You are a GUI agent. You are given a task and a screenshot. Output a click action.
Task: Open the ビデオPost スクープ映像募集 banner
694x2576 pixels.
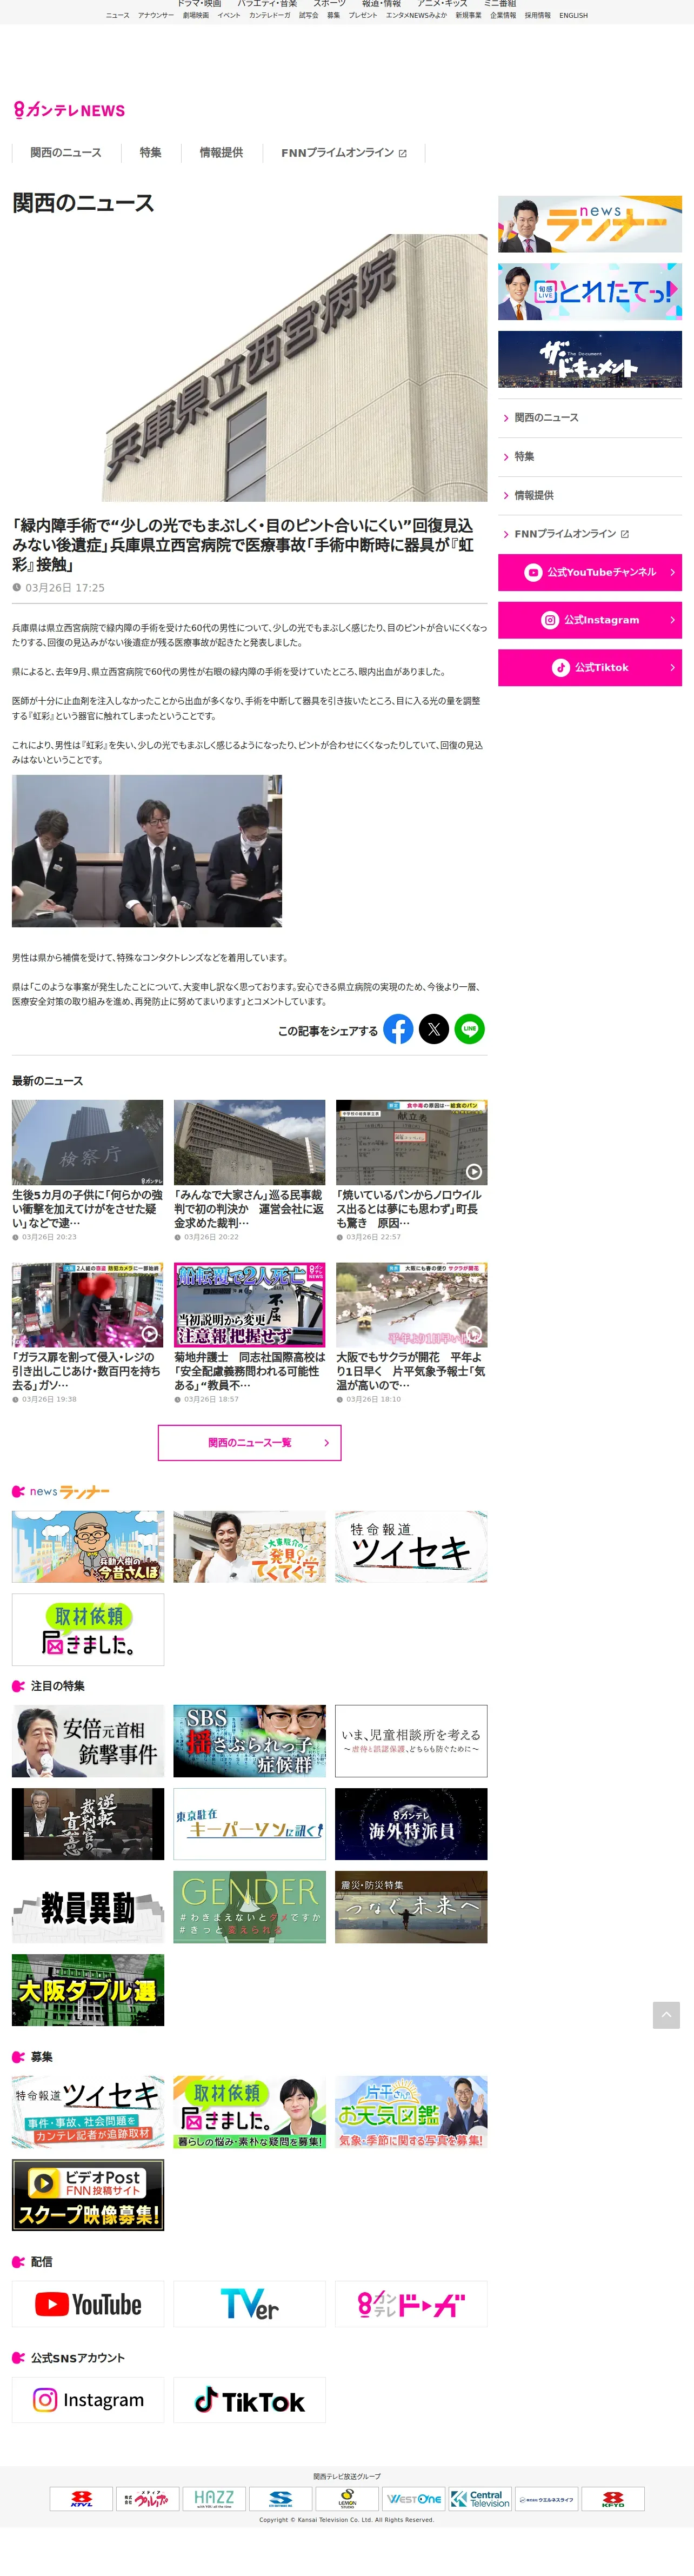point(88,2195)
